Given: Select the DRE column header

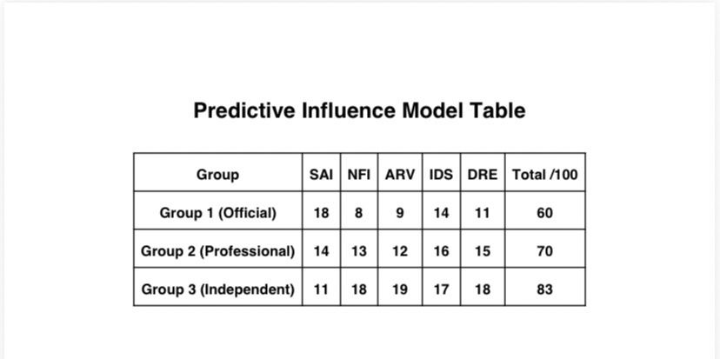Looking at the screenshot, I should pos(483,175).
